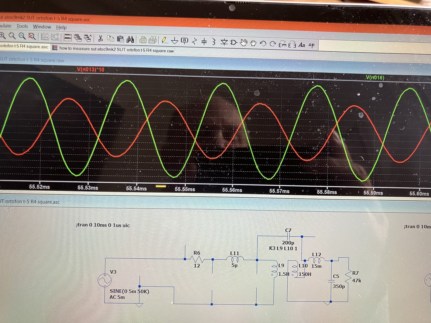Click the Zoom to Fit icon
Viewport: 431px width, 323px height.
[x=32, y=36]
